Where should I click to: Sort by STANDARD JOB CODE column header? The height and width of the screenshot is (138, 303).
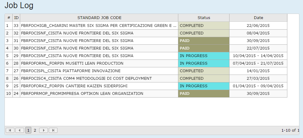(99, 18)
